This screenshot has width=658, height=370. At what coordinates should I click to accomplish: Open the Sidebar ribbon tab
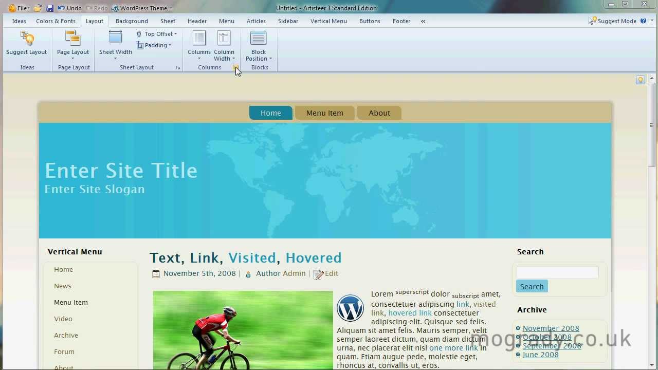[x=288, y=21]
